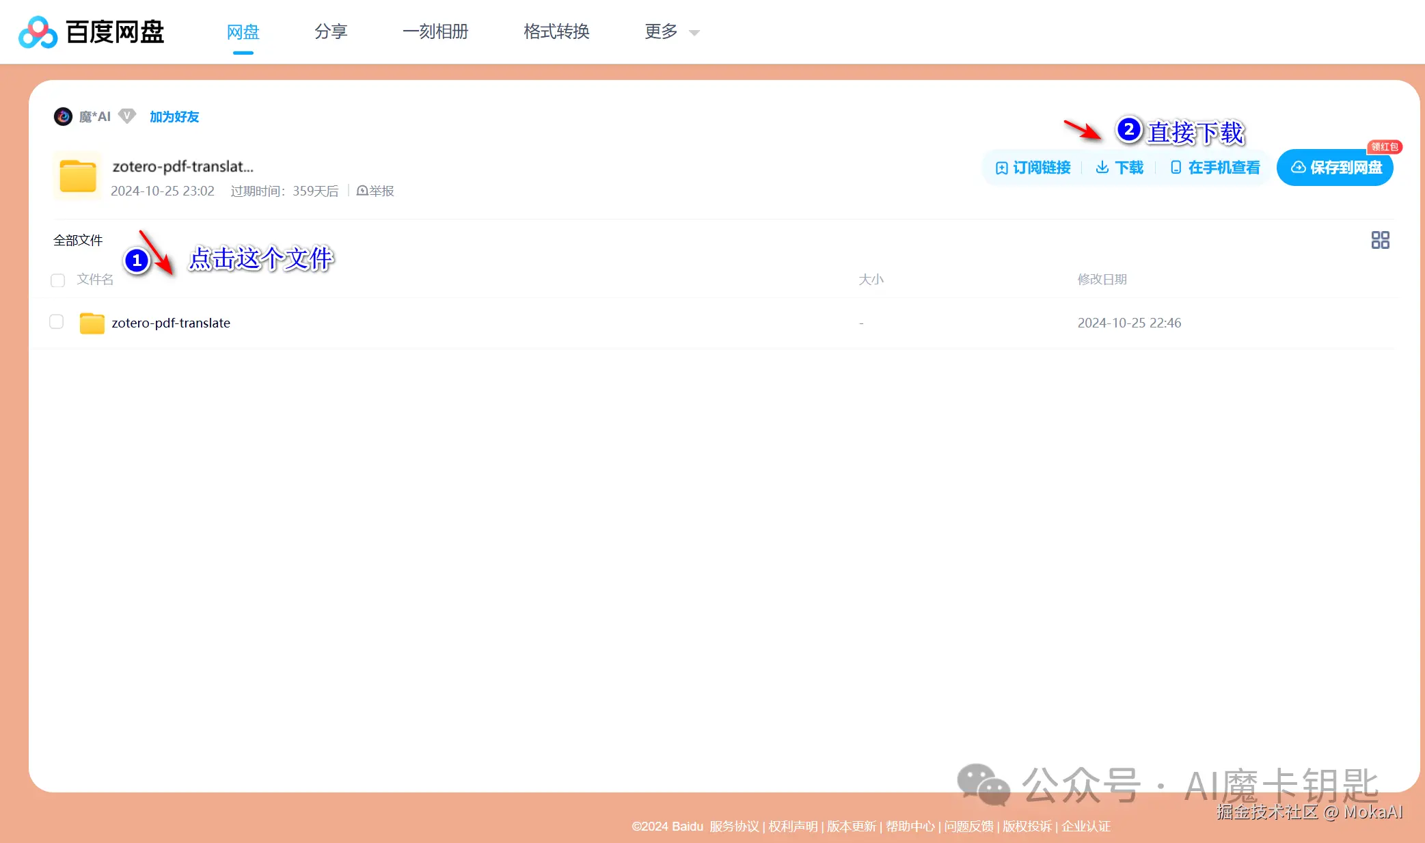Switch to grid view layout

click(1380, 240)
